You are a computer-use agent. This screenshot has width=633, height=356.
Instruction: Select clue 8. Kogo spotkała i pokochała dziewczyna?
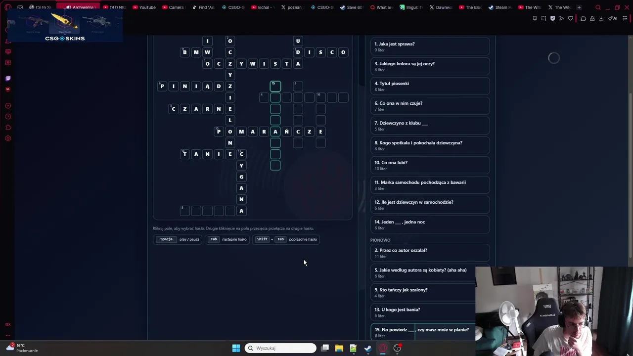[x=430, y=145]
